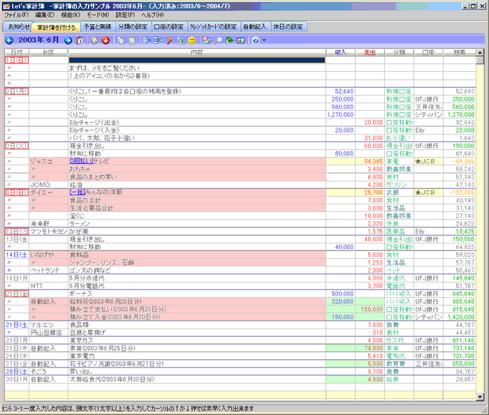Click the highlighted 内容 cell in the first row
Screen dimensions: 489x415
click(196, 61)
